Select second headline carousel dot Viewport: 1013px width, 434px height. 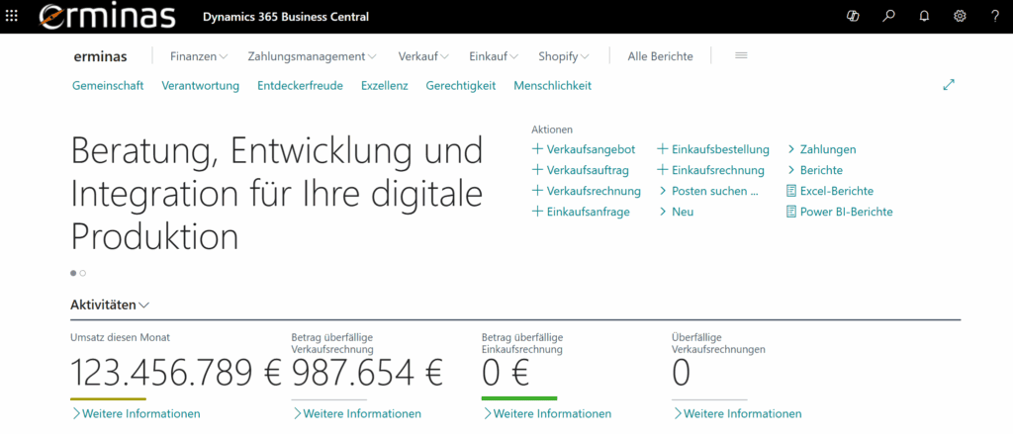tap(83, 273)
